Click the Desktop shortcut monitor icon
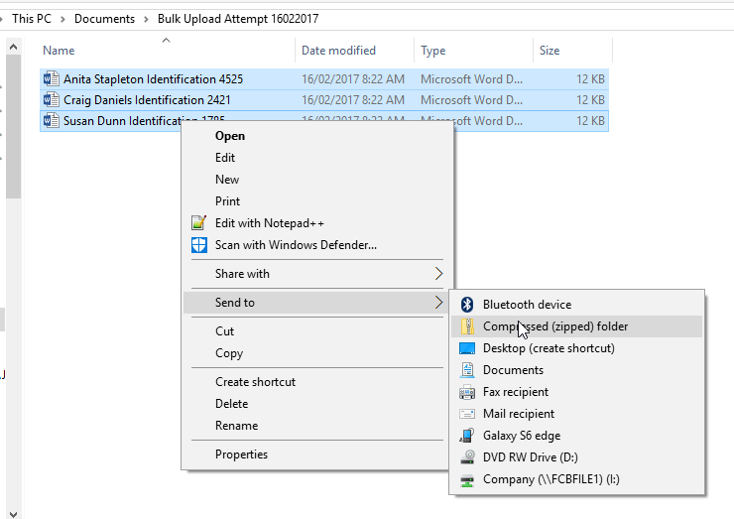Viewport: 734px width, 519px height. click(x=467, y=348)
